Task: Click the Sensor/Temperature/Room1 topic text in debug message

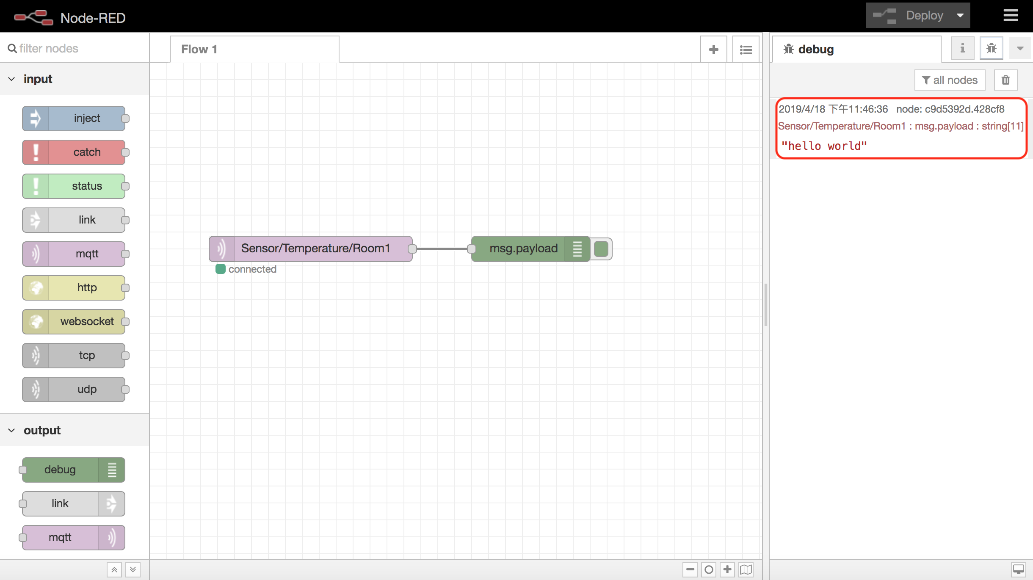Action: click(x=842, y=126)
